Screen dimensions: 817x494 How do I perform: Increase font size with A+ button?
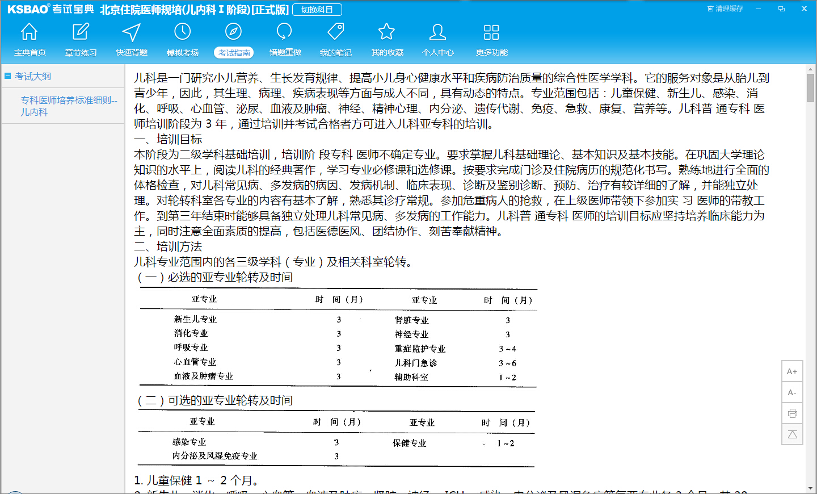coord(792,371)
